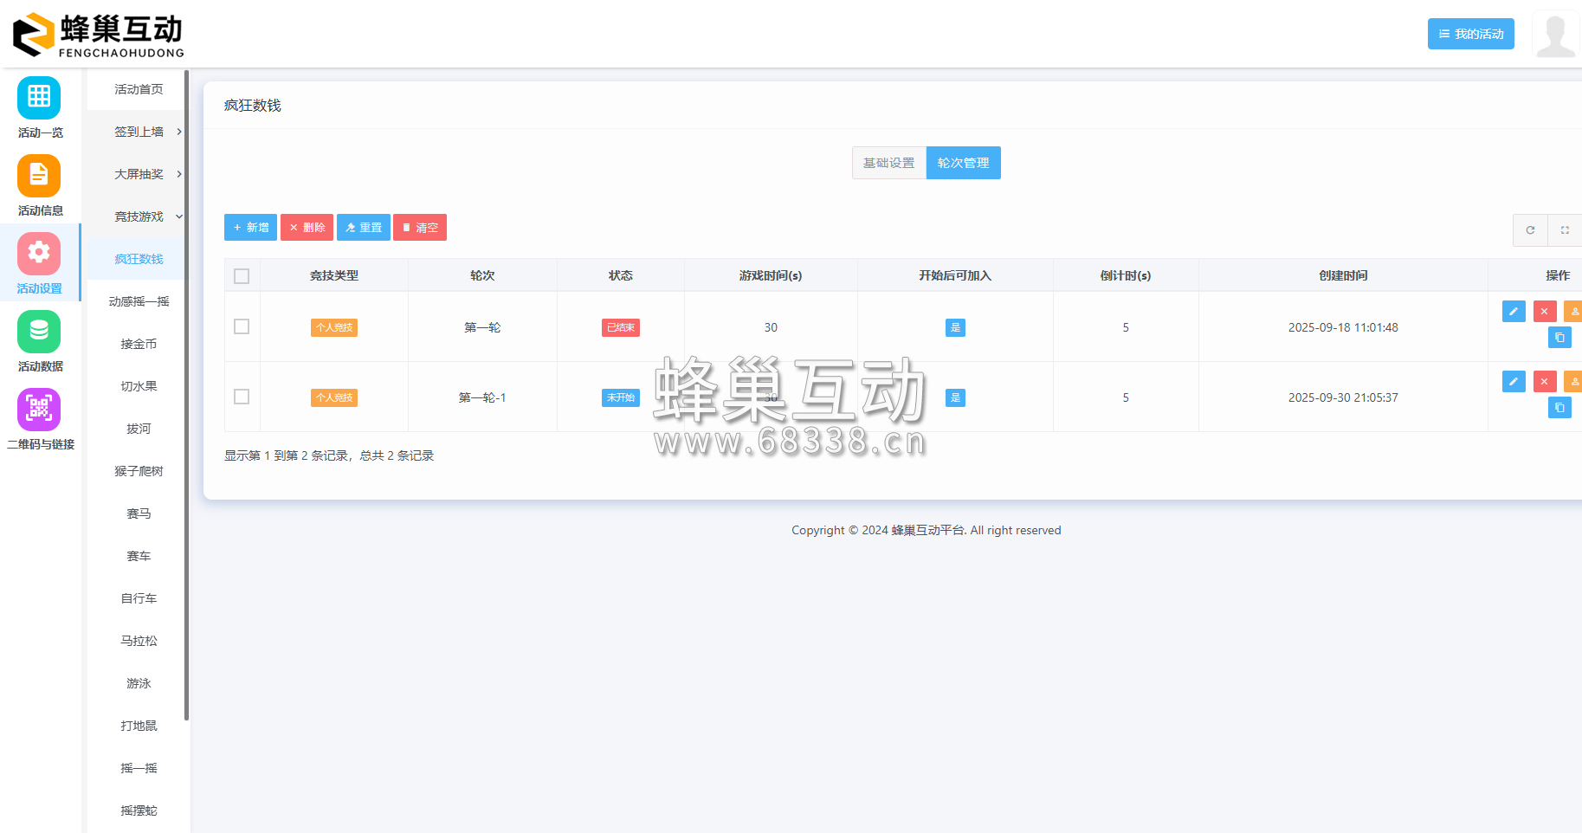Click the edit pencil icon for 第一轮
Viewport: 1582px width, 833px height.
point(1514,311)
